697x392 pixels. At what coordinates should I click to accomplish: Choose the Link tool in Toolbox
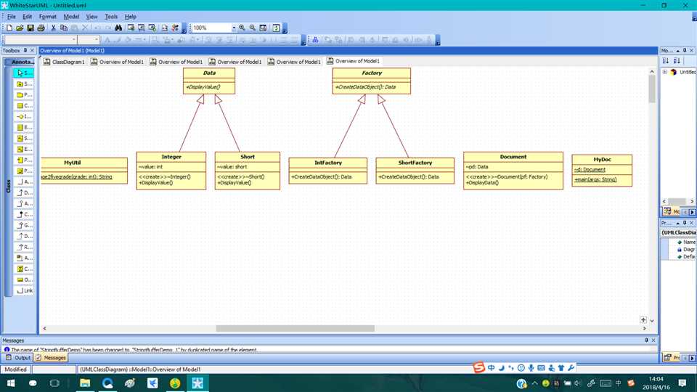coord(24,290)
